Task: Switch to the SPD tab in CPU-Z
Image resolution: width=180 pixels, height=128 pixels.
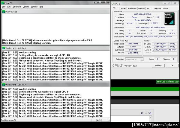Action: (x=148, y=9)
